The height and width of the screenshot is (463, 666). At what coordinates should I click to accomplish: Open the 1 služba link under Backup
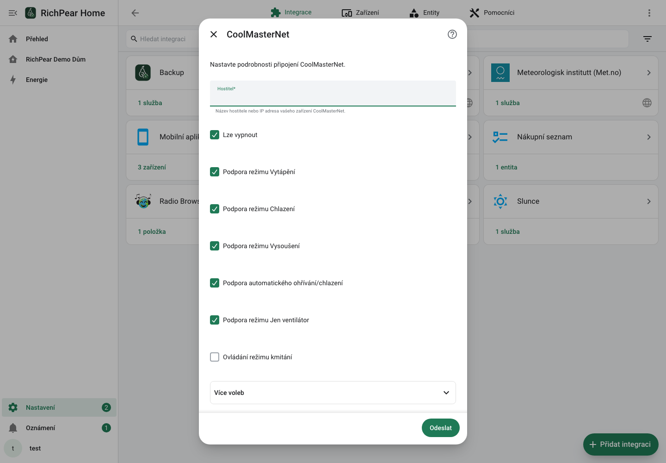pos(150,103)
